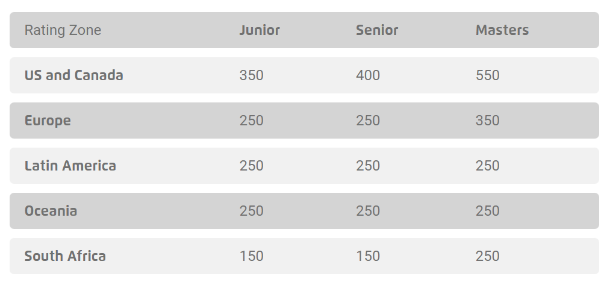
Task: Select US and Canada Senior value 400
Action: (368, 75)
